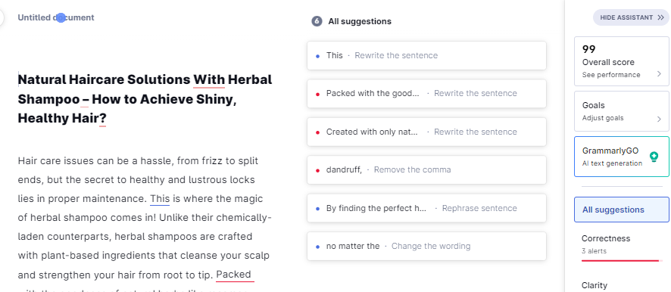Click the double-chevron icon in Hide Assistant
The width and height of the screenshot is (671, 292).
tap(660, 17)
